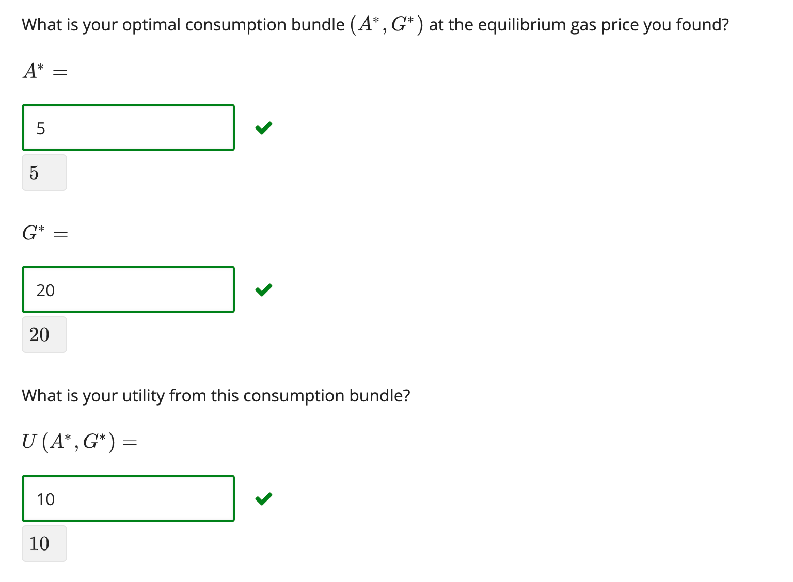Select the A* = label
Viewport: 793px width, 582px height.
pyautogui.click(x=44, y=71)
